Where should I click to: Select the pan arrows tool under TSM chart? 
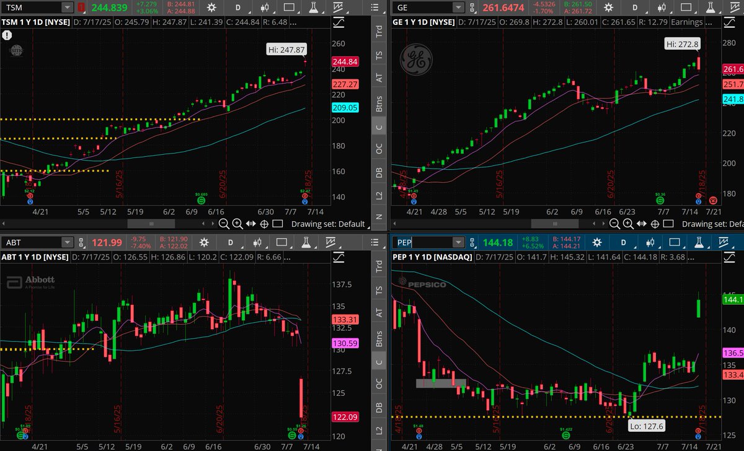[x=252, y=224]
